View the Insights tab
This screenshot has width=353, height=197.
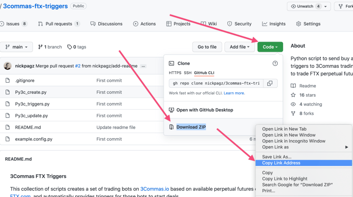[274, 24]
